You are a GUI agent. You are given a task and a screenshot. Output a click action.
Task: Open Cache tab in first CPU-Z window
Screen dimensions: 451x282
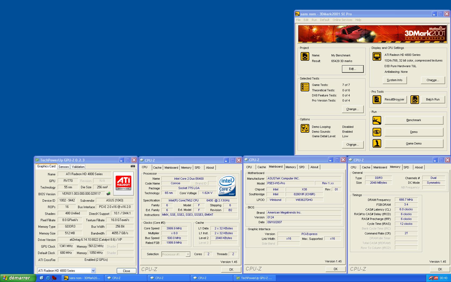[x=157, y=168]
